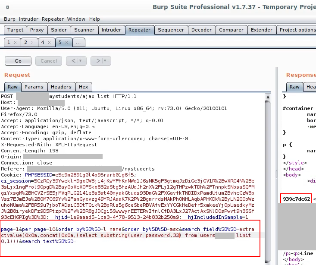Click the Cancel button
Image resolution: width=316 pixels, height=265 pixels.
[49, 61]
